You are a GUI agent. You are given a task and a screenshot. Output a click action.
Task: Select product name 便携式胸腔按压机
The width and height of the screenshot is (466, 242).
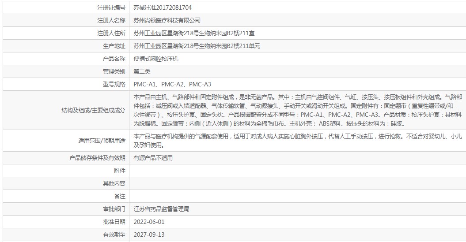click(156, 59)
